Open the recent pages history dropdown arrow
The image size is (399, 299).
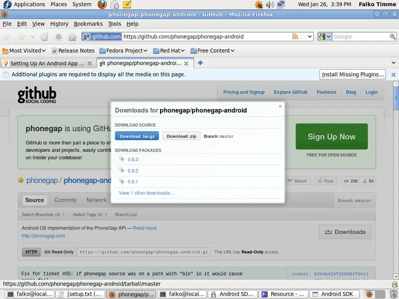point(32,37)
